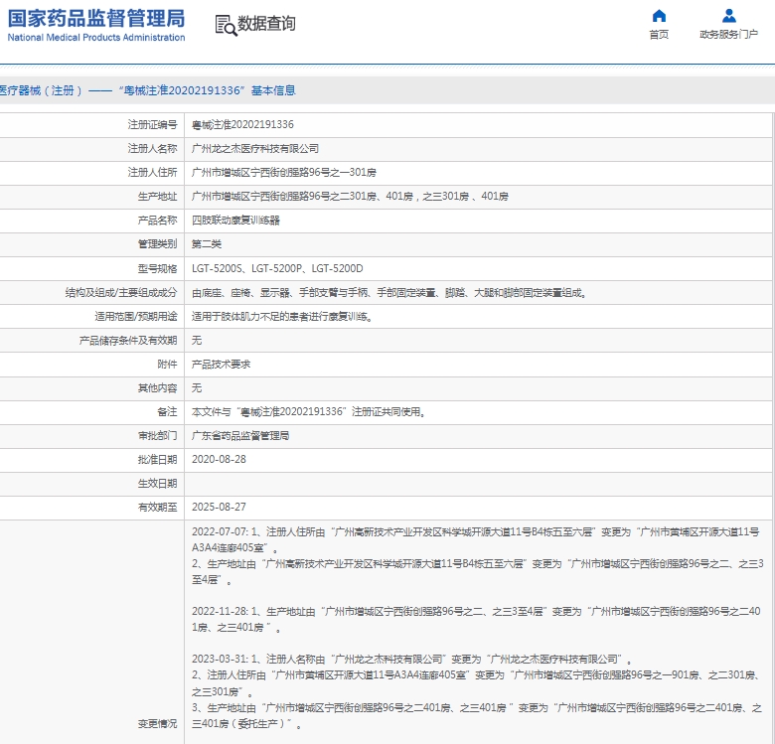This screenshot has height=744, width=775.
Task: Click the 审批部门 label
Action: [157, 436]
